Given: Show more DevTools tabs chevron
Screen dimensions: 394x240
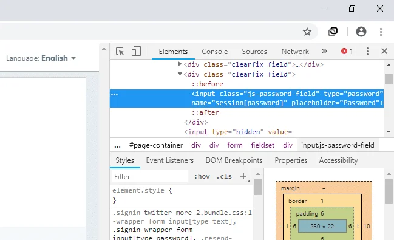Looking at the screenshot, I should point(324,51).
